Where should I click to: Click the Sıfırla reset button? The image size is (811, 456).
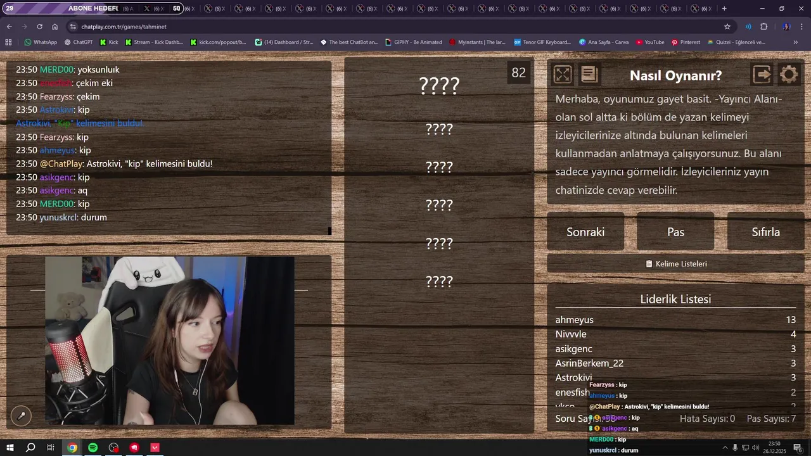click(765, 232)
